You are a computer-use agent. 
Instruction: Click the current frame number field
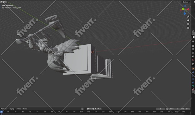(161, 109)
